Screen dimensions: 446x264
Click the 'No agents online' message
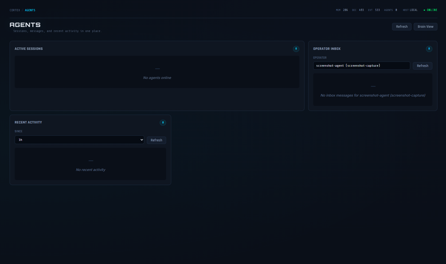click(157, 78)
